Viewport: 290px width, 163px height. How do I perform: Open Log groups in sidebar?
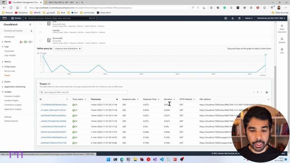(x=9, y=51)
